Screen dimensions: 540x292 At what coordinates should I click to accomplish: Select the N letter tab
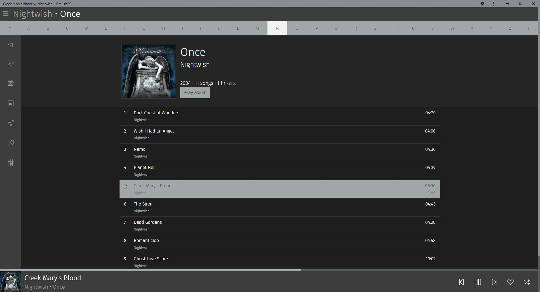point(277,28)
